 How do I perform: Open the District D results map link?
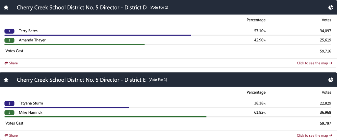pos(314,63)
